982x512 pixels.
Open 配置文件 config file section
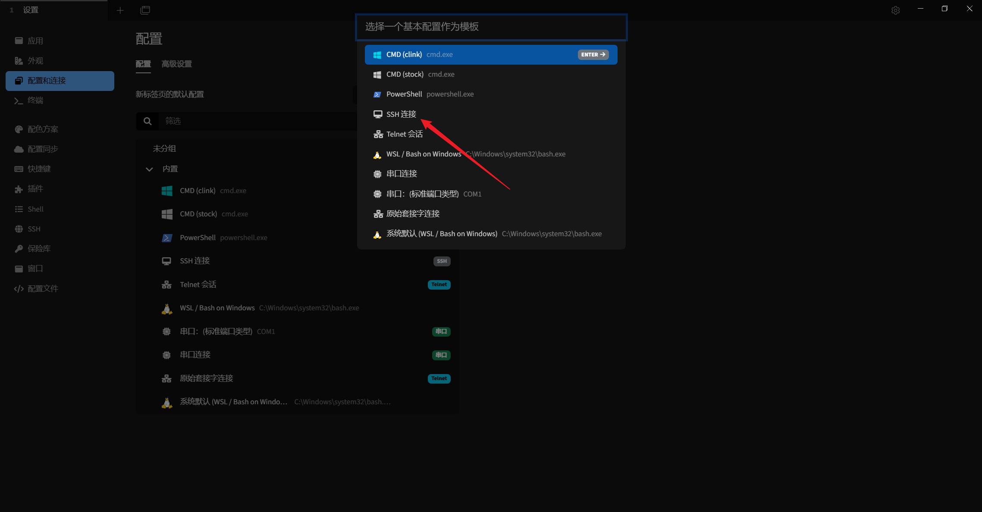[60, 289]
